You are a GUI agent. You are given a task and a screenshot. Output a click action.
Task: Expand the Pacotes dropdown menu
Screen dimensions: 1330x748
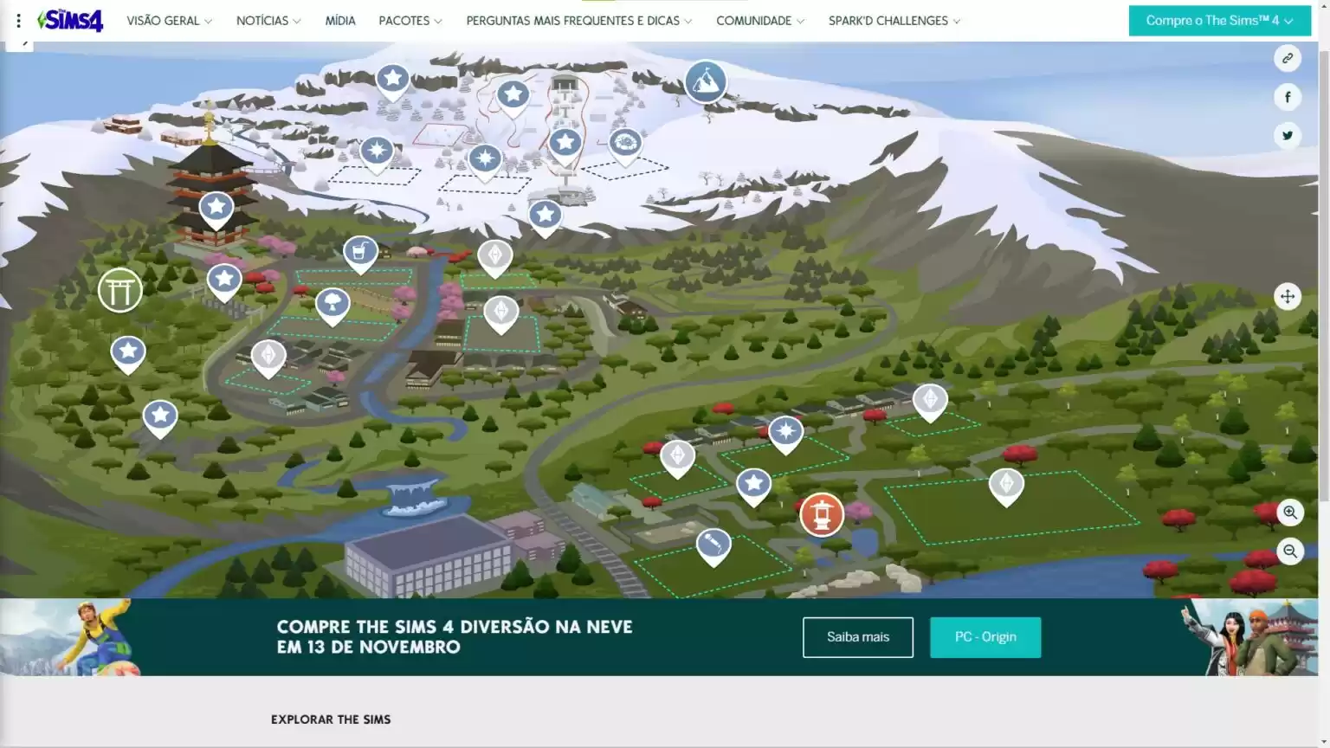410,21
